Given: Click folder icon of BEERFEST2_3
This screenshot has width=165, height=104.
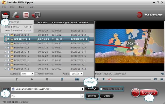Looking at the screenshot, I should click(12, 48).
